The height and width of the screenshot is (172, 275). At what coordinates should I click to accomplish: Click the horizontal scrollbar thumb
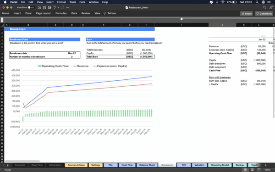coord(22,161)
